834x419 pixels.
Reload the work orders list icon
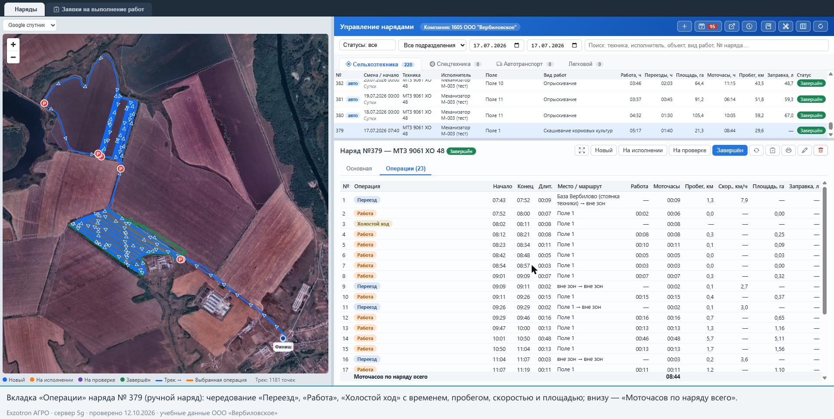click(821, 26)
